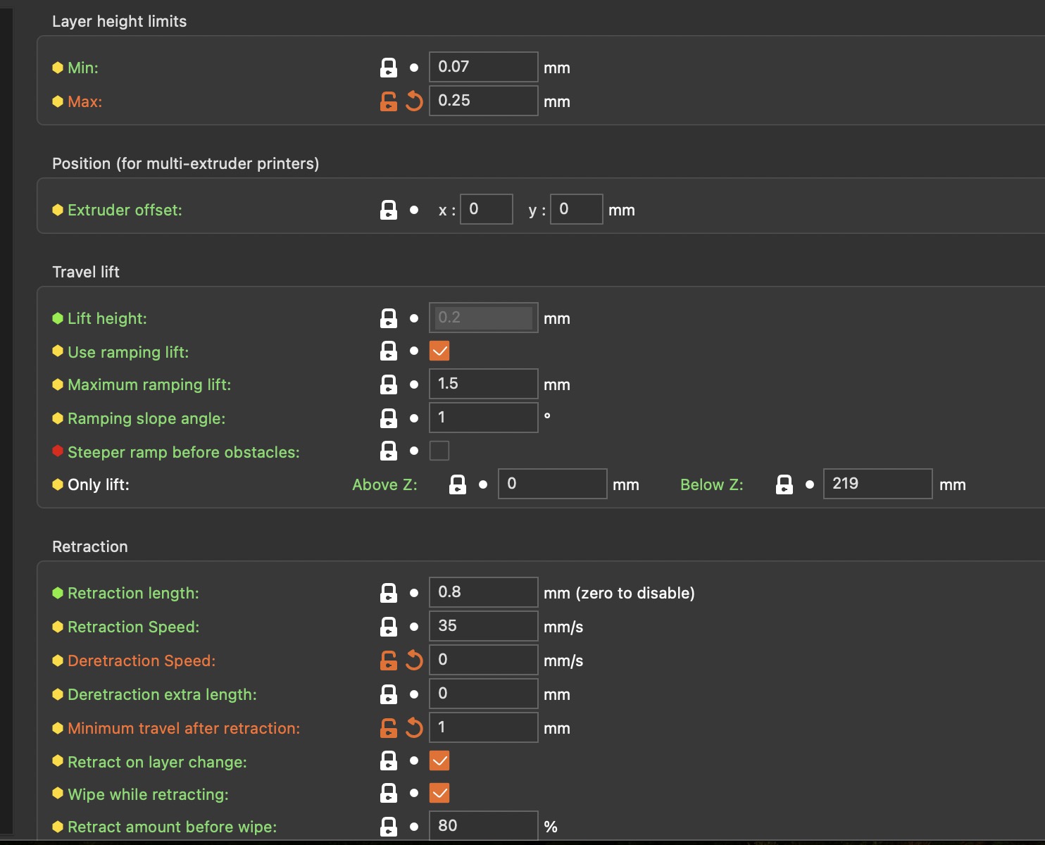Click the Travel lift section heading
Screen dimensions: 1045x845
[86, 272]
